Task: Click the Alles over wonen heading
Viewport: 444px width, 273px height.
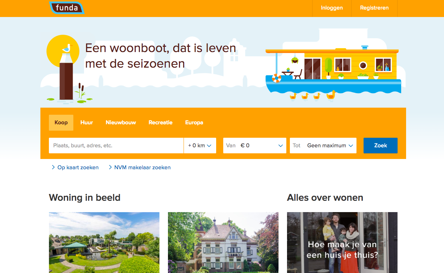Action: point(325,198)
